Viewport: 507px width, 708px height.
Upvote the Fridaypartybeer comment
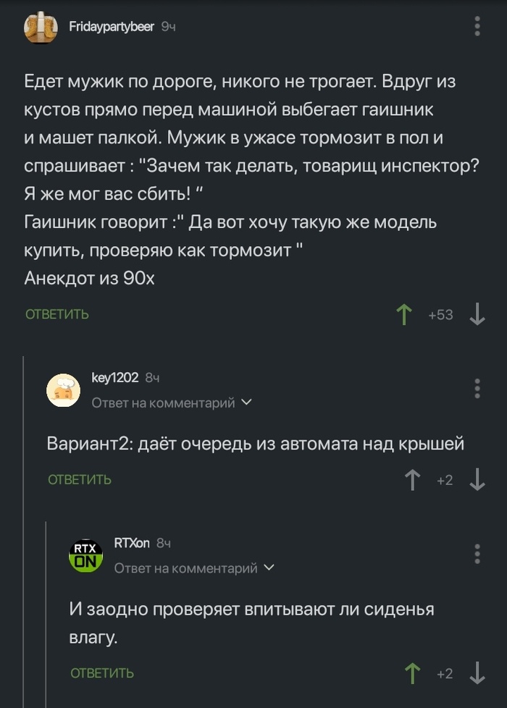point(403,314)
